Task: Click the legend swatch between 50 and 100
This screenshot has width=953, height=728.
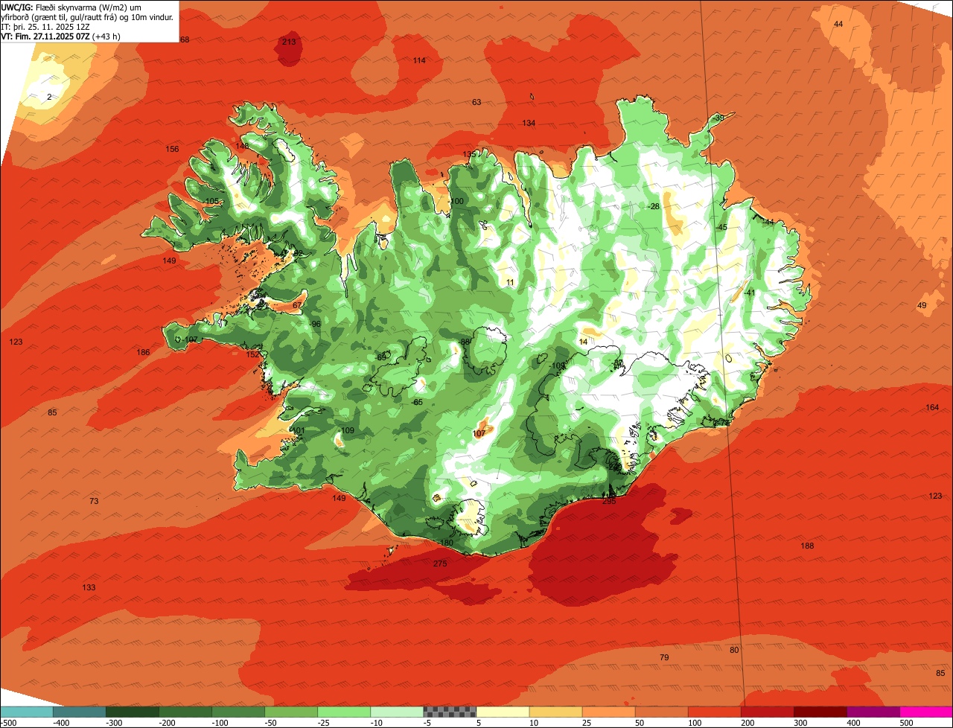Action: 661,712
